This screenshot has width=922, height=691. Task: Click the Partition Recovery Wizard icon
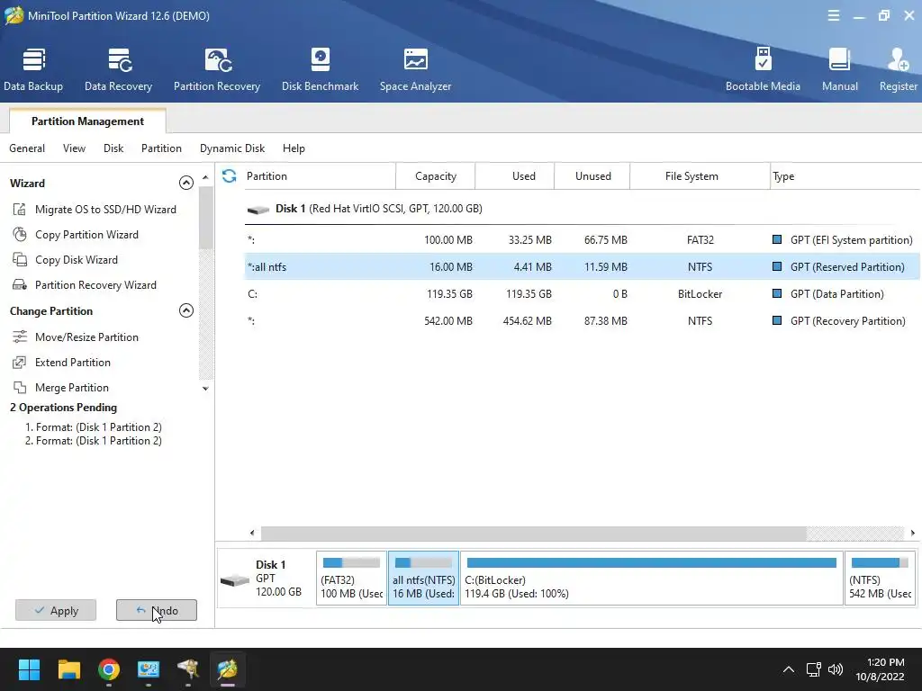point(20,285)
